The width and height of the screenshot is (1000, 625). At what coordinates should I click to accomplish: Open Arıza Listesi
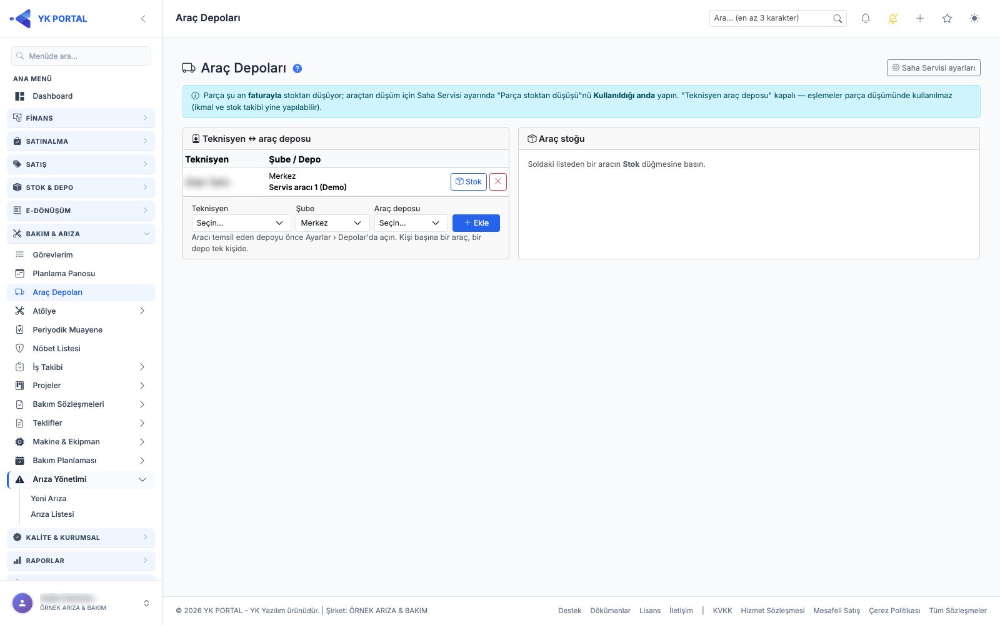tap(52, 514)
